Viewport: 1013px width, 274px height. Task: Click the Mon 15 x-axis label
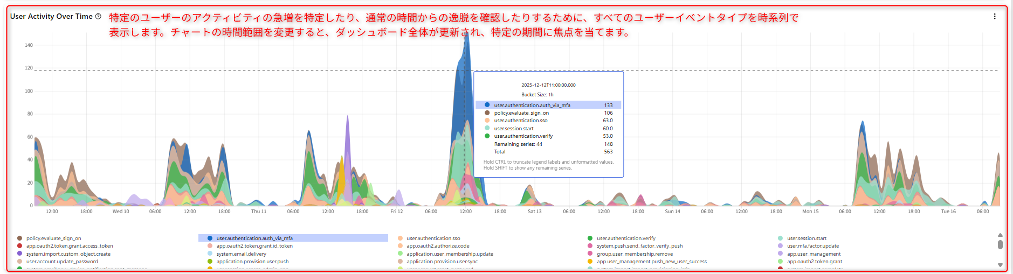click(x=810, y=212)
